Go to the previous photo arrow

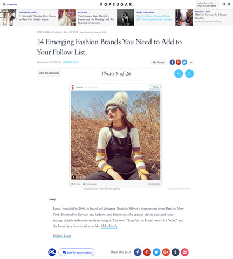(x=179, y=73)
